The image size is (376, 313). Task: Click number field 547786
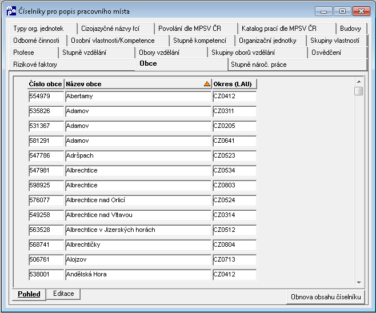(x=46, y=156)
